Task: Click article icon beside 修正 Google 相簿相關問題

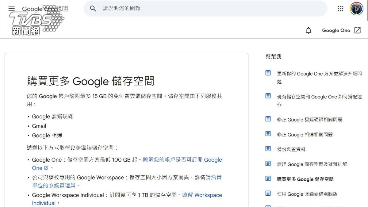Action: 268,134
